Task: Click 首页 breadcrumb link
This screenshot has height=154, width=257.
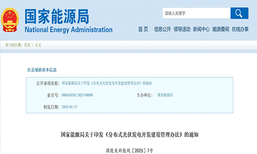Action: 27,45
